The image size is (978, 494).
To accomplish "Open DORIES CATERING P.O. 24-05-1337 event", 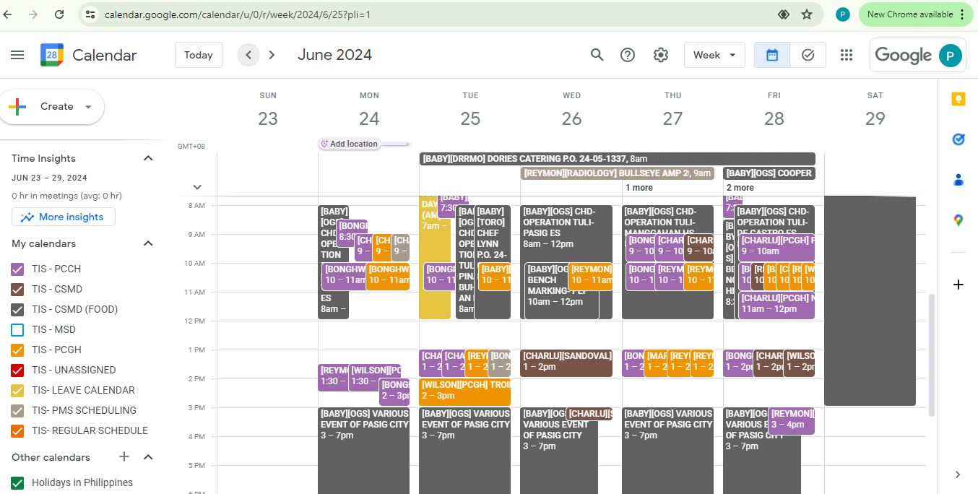I will (618, 159).
